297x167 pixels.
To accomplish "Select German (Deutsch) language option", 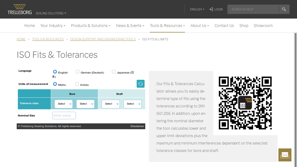I will click(x=78, y=72).
